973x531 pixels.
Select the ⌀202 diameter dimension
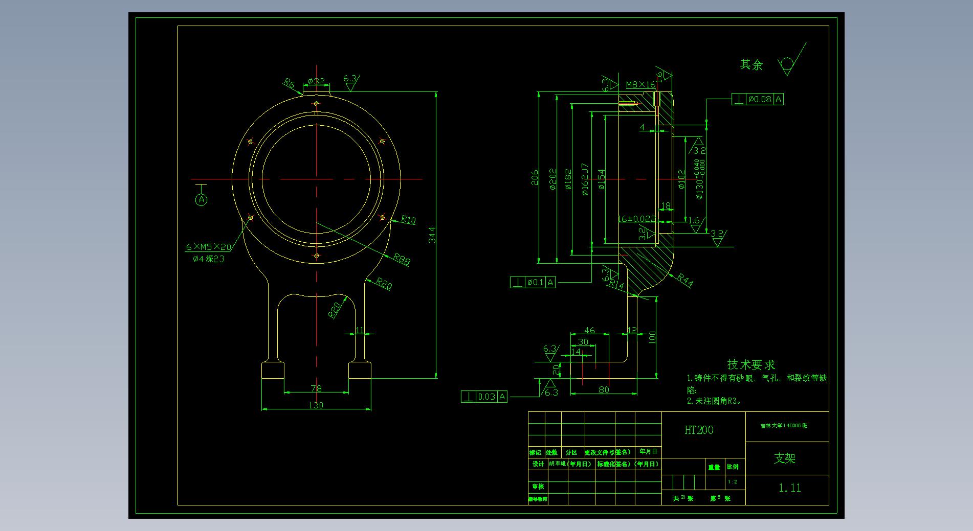tap(552, 179)
